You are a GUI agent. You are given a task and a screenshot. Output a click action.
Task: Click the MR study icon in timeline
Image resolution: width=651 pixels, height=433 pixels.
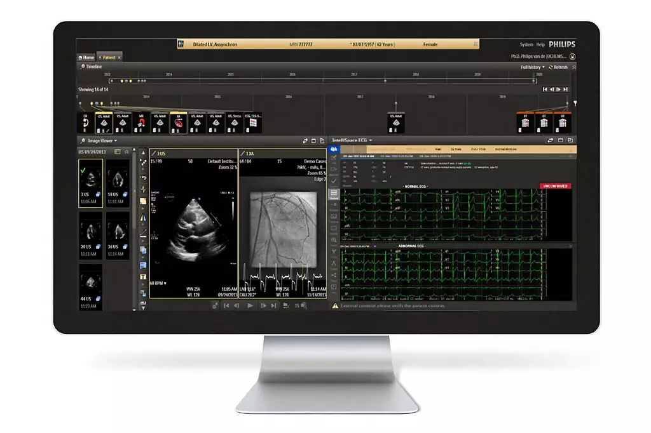[x=142, y=123]
